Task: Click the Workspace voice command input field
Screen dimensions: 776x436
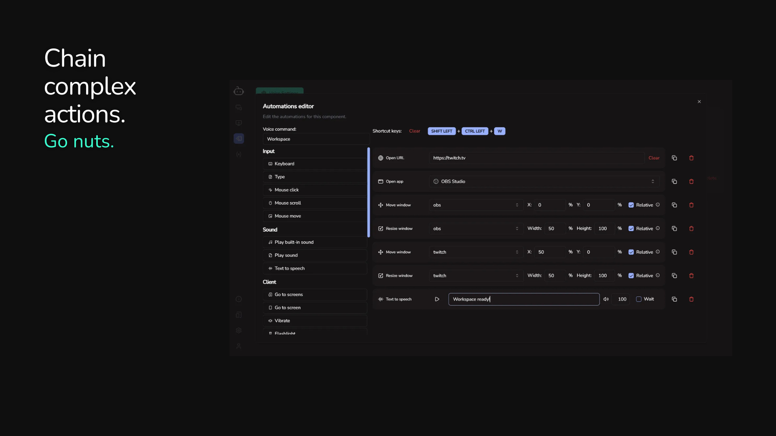Action: pos(316,139)
